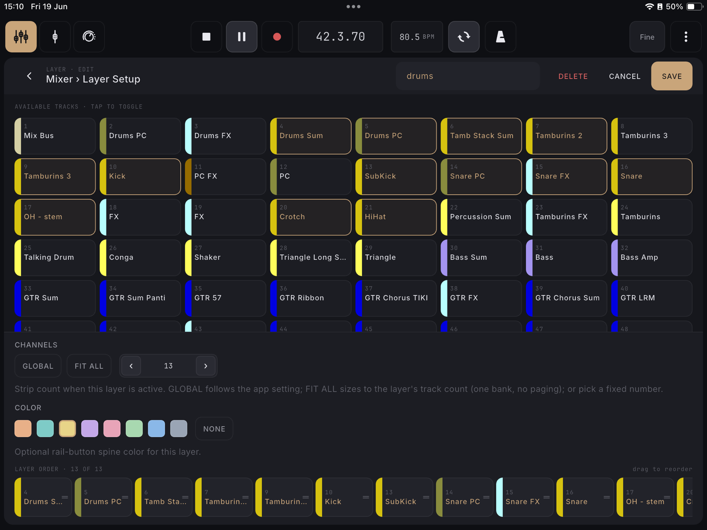Toggle track 4 Drums Sum

tap(311, 136)
